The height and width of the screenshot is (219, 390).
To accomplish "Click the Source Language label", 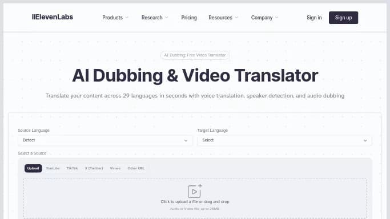I will 34,131.
